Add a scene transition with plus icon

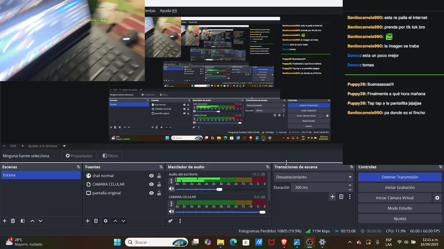tap(332, 197)
